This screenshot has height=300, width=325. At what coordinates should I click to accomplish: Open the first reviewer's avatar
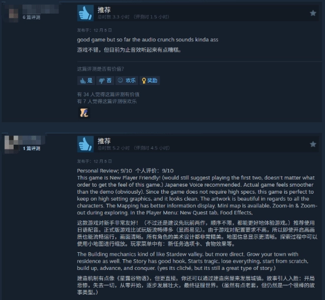(x=13, y=13)
